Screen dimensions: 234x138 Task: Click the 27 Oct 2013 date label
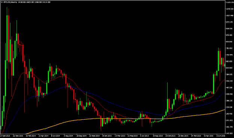point(5,136)
